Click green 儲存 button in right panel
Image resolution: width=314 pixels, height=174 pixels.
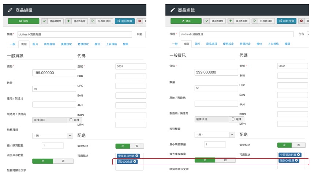186,21
